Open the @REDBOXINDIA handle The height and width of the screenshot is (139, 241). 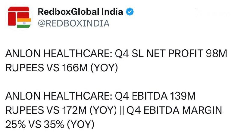click(74, 23)
